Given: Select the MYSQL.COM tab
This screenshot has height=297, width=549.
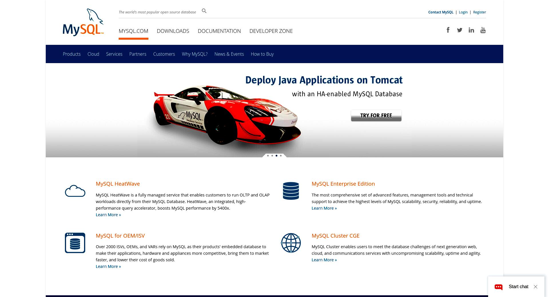Looking at the screenshot, I should pos(134,31).
